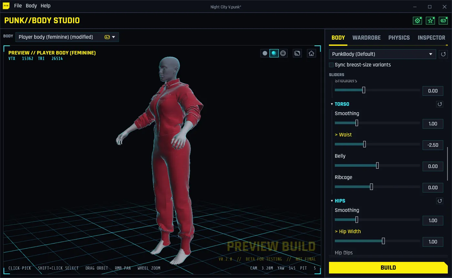Toggle Sync breast-size variants checkbox

pos(331,65)
